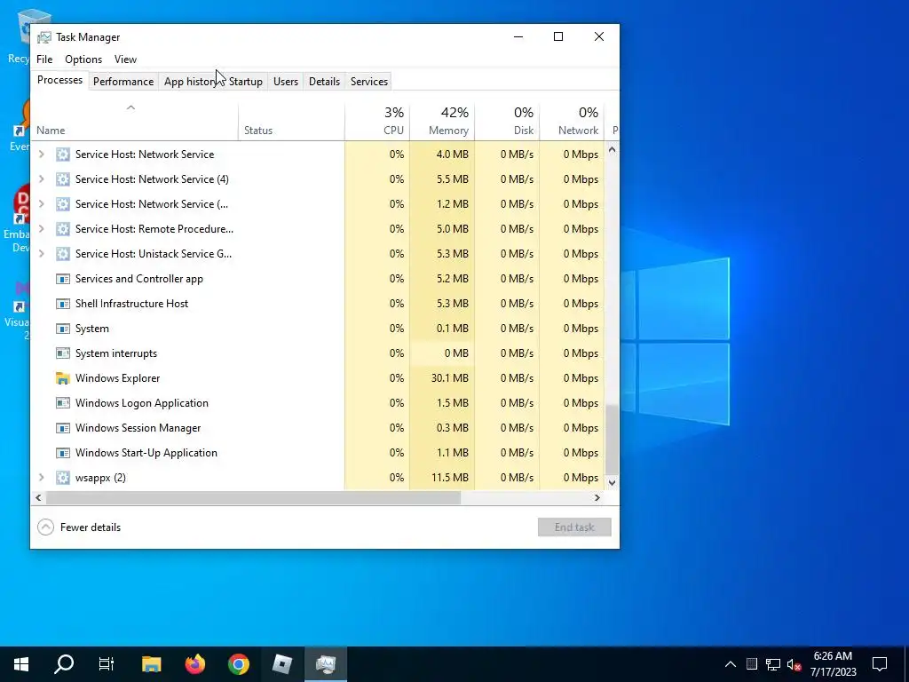This screenshot has height=682, width=909.
Task: Click the System interrupts process icon
Action: tap(63, 353)
